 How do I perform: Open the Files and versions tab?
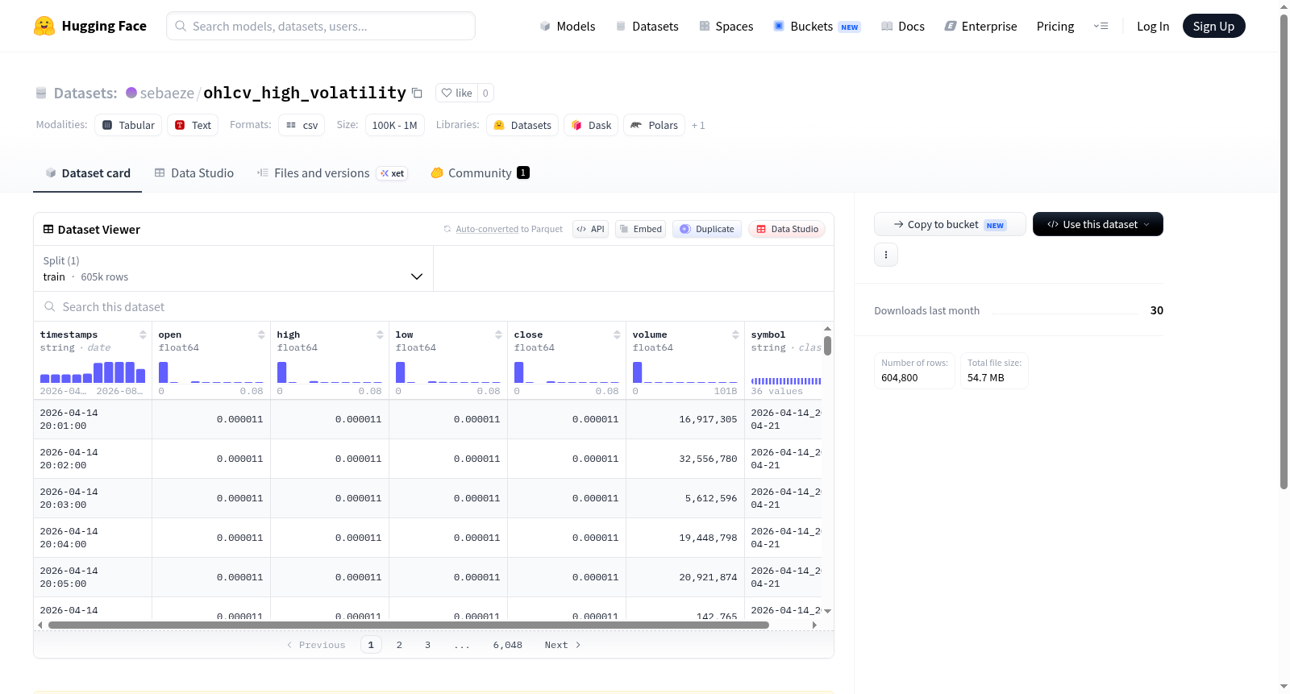coord(332,173)
